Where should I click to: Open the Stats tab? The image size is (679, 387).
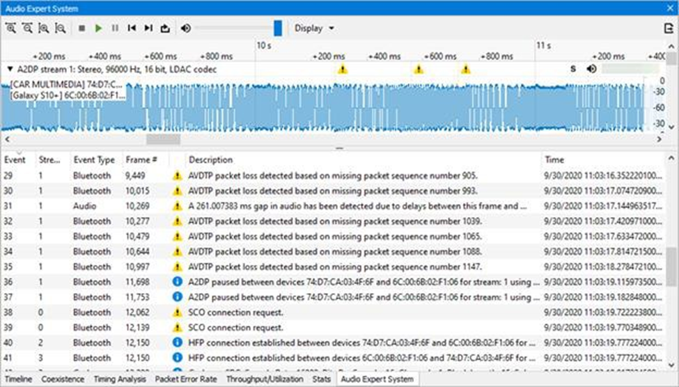tap(321, 379)
